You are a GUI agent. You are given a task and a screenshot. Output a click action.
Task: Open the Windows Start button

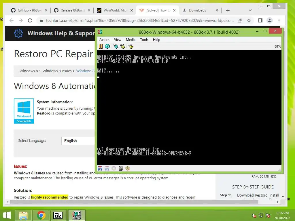click(7, 215)
